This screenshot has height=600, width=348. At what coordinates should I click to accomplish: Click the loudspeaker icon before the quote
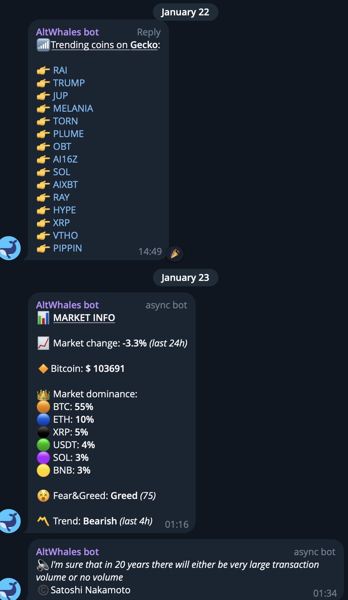coord(42,565)
